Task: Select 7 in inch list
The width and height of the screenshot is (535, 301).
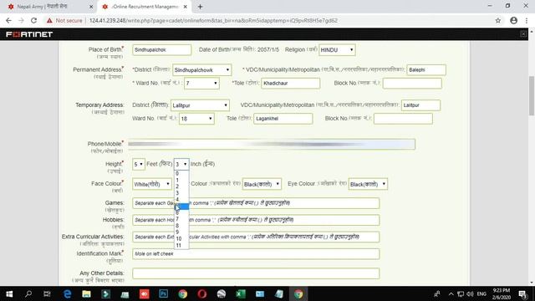Action: [x=181, y=219]
